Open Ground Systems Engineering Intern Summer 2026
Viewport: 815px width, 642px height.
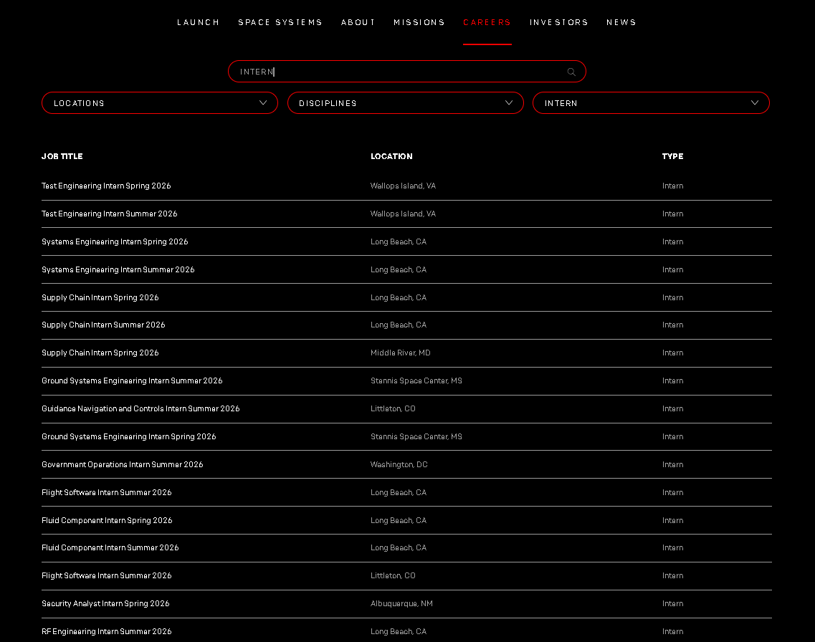(x=132, y=380)
